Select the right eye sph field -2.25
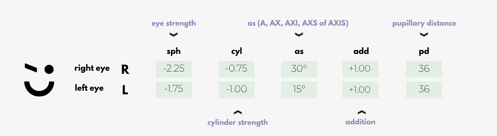 click(x=173, y=69)
